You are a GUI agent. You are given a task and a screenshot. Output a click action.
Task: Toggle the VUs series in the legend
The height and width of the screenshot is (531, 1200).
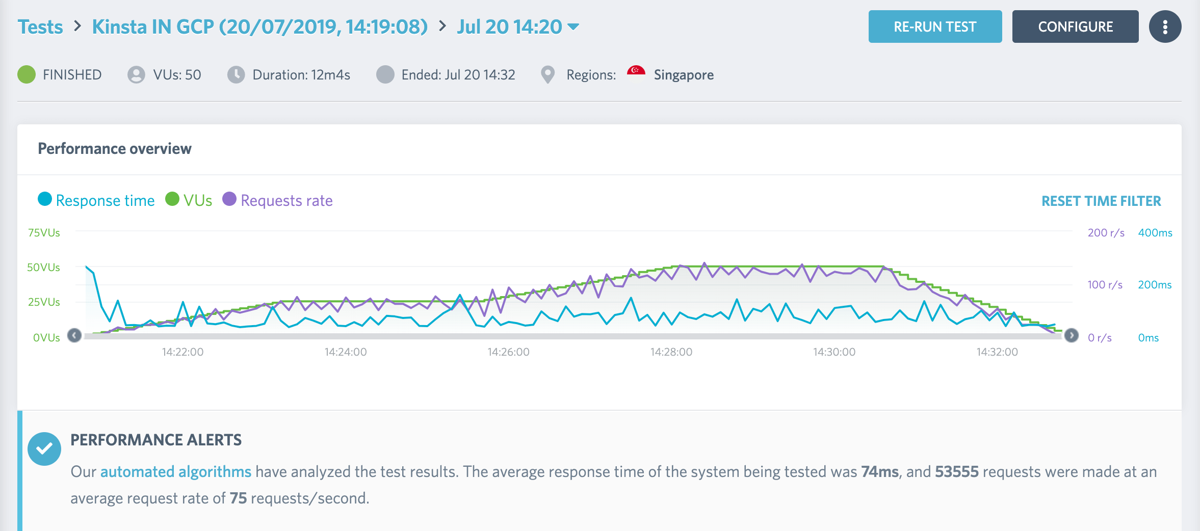click(x=189, y=200)
